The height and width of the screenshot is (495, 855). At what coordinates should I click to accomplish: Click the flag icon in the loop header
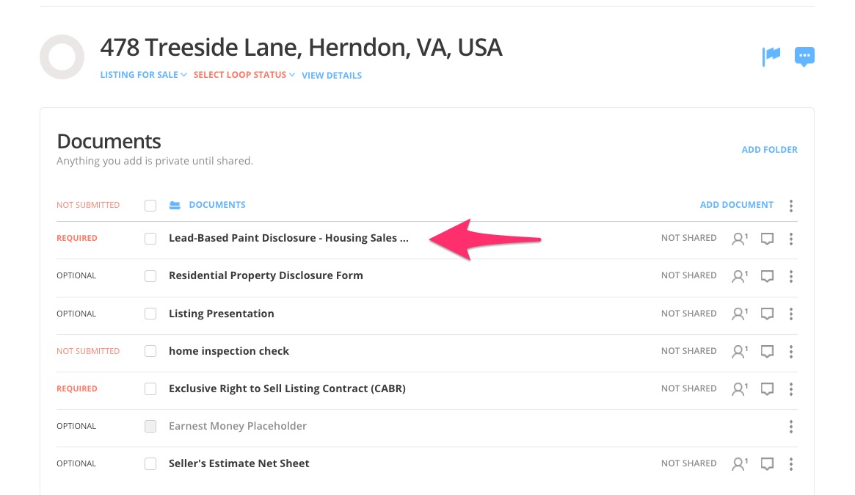[x=771, y=57]
